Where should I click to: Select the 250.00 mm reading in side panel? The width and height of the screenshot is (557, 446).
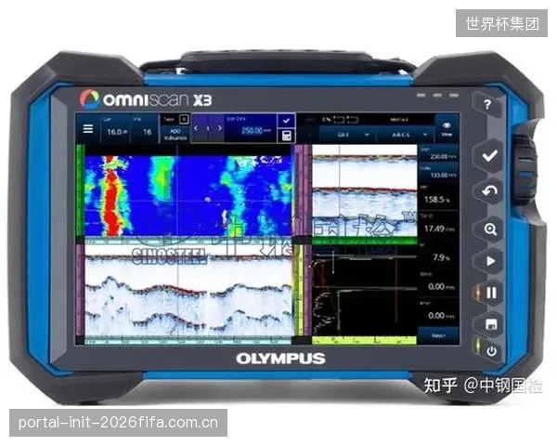[439, 153]
